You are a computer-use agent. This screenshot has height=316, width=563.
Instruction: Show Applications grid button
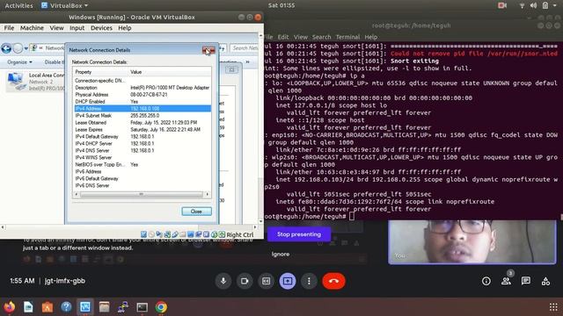click(553, 307)
